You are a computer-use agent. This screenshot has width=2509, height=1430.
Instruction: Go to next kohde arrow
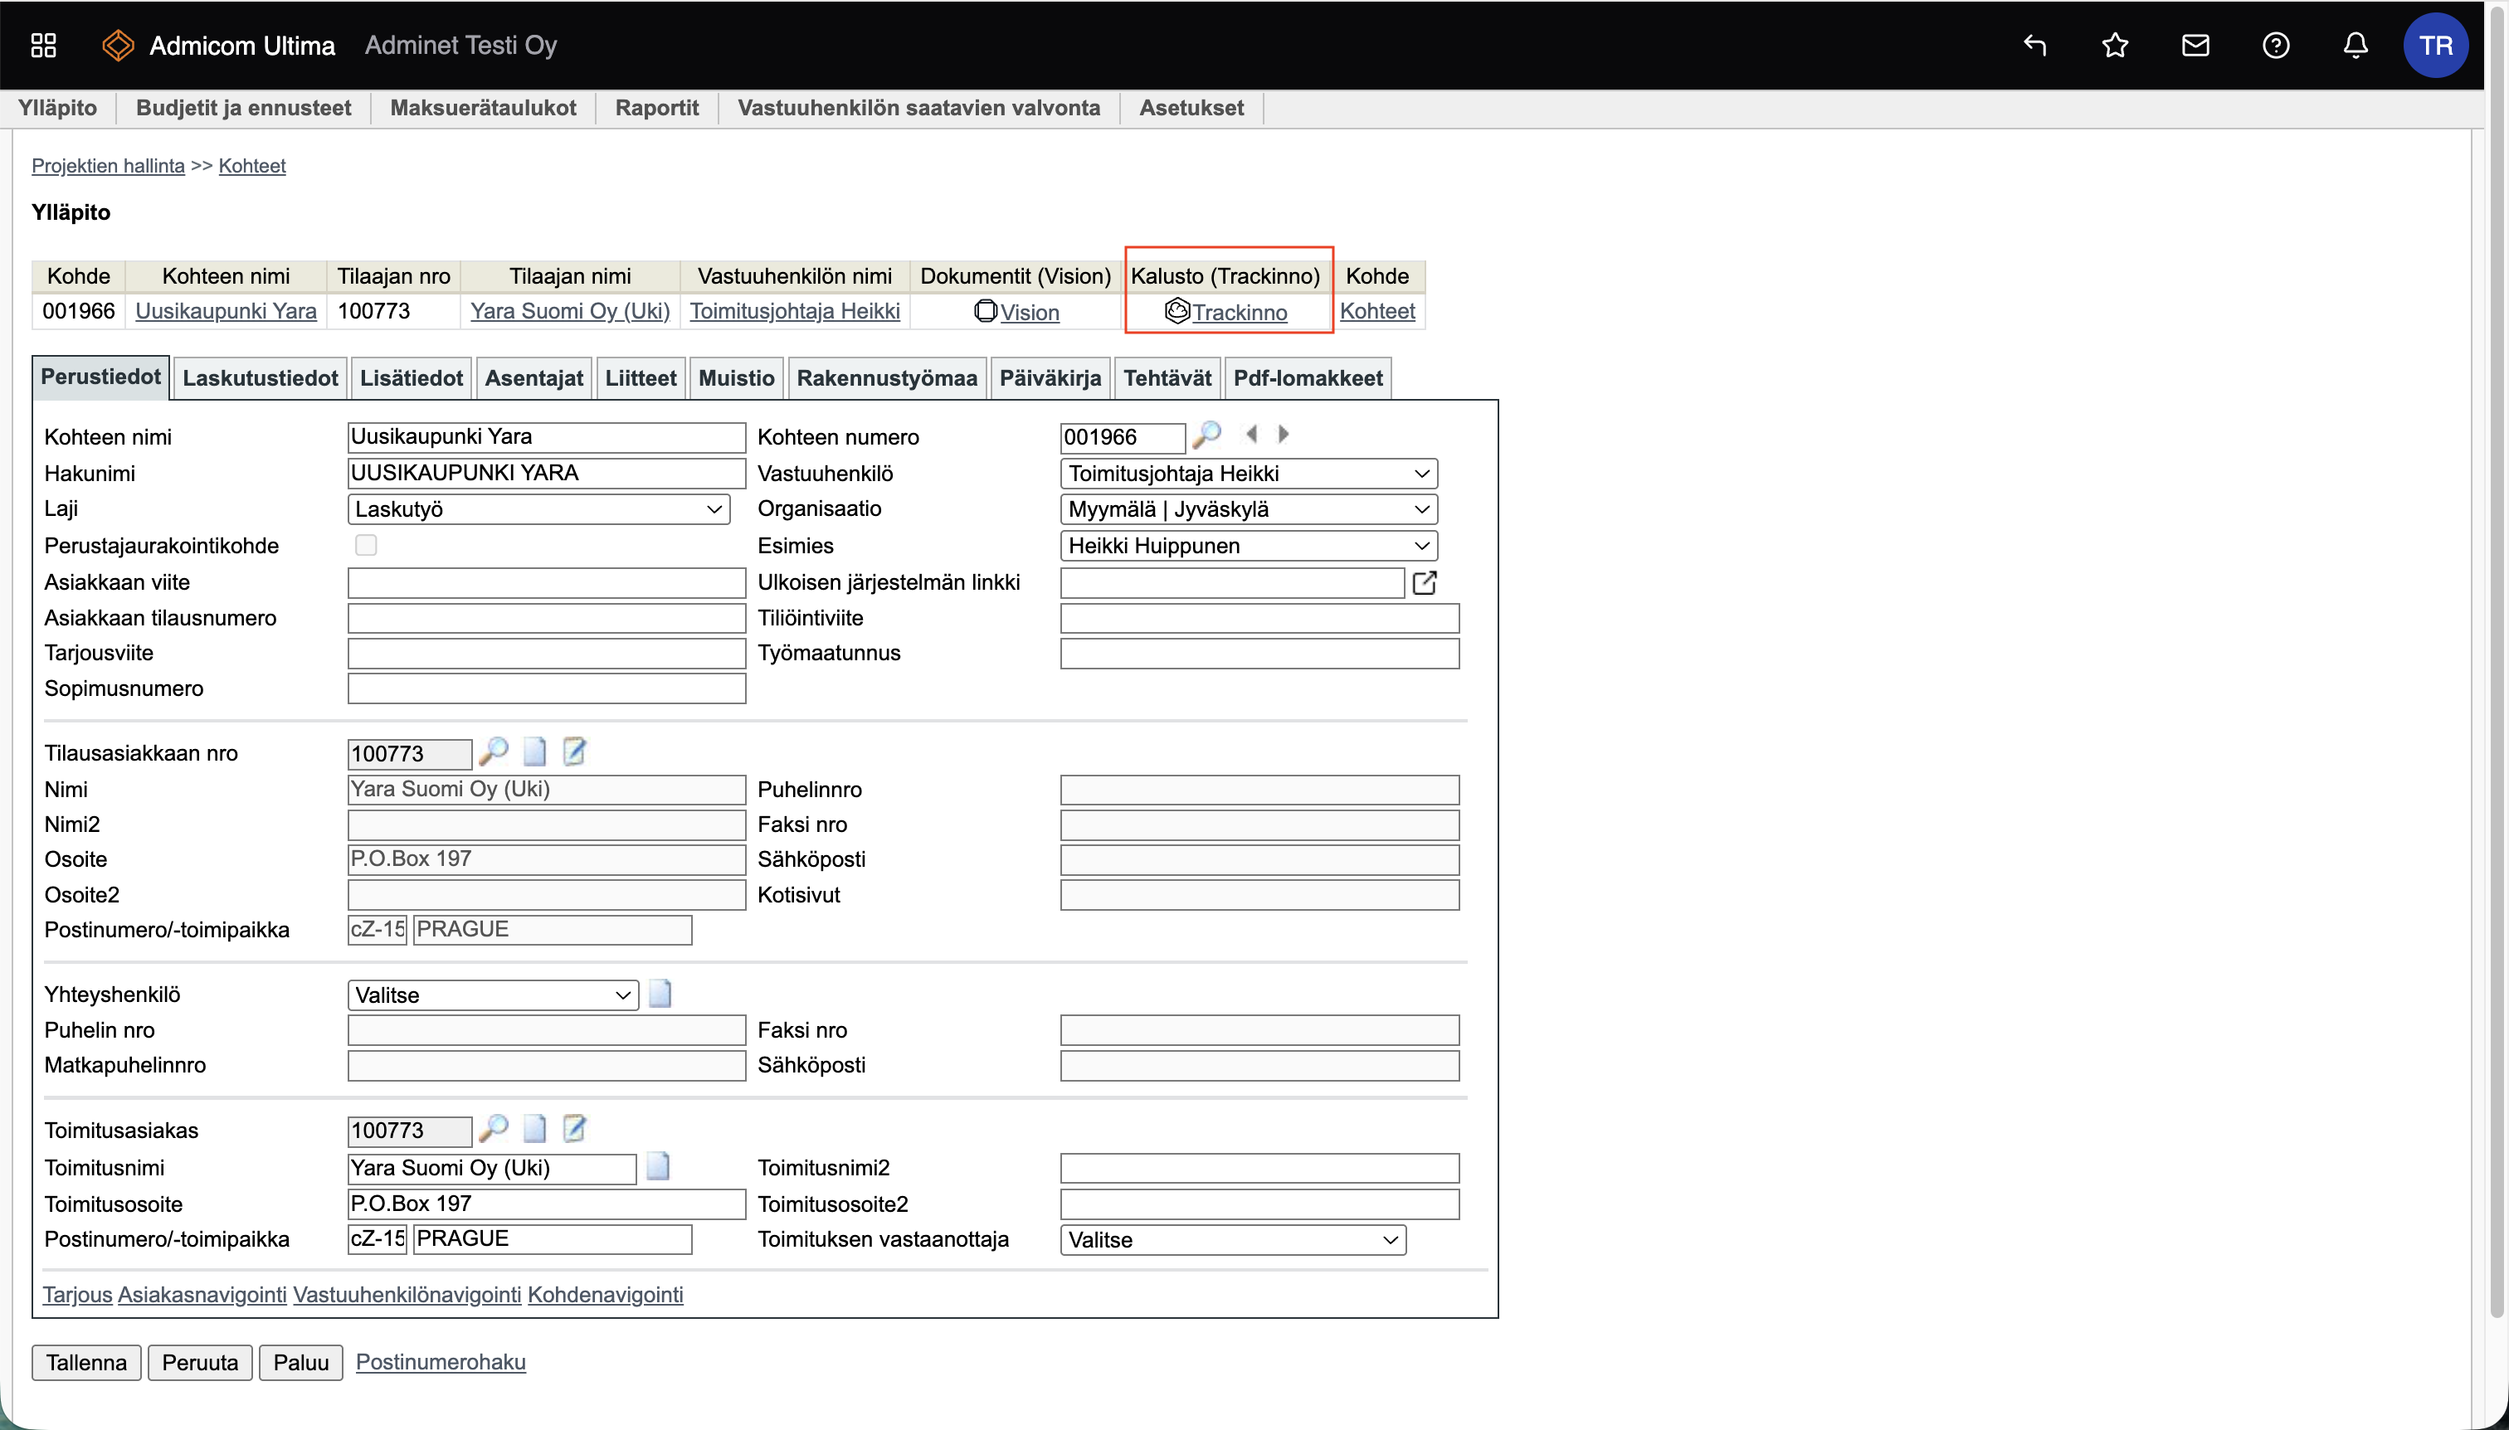1284,434
